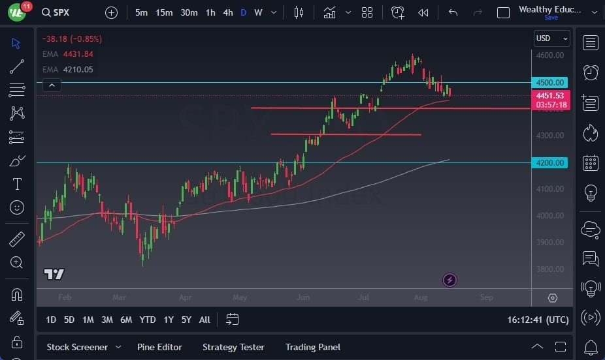Open the Stock Screener dropdown arrow
Viewport: 605px width, 360px height.
[x=118, y=347]
